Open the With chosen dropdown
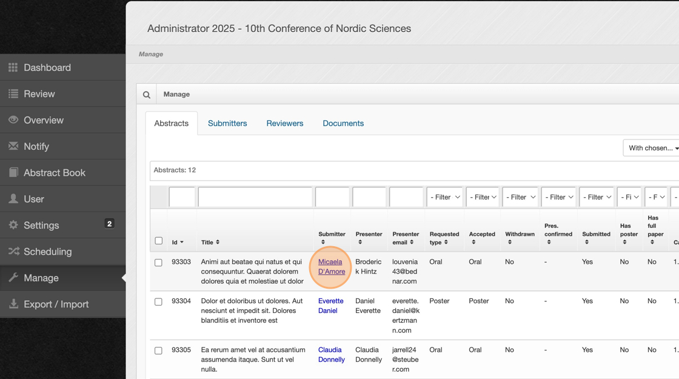679x379 pixels. point(652,148)
